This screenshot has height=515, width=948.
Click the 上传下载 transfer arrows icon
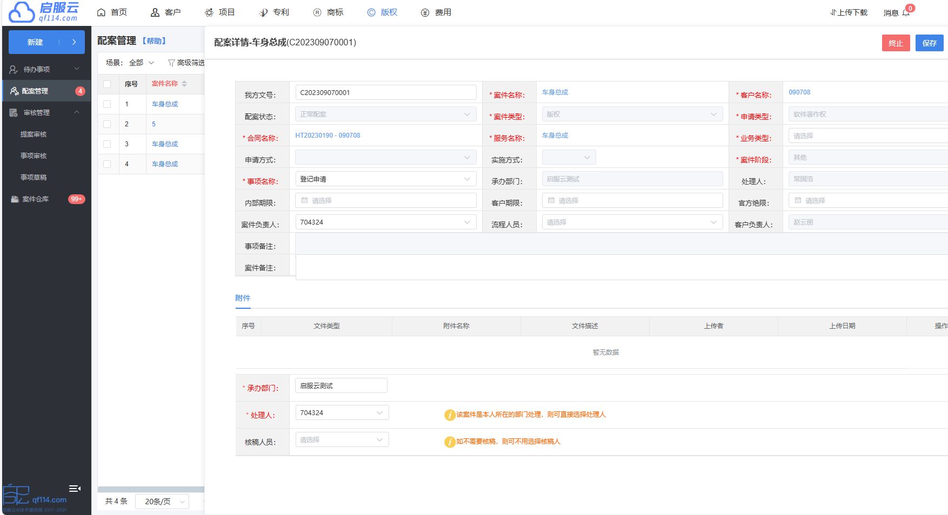pyautogui.click(x=833, y=12)
